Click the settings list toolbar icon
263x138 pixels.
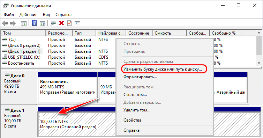tap(77, 23)
